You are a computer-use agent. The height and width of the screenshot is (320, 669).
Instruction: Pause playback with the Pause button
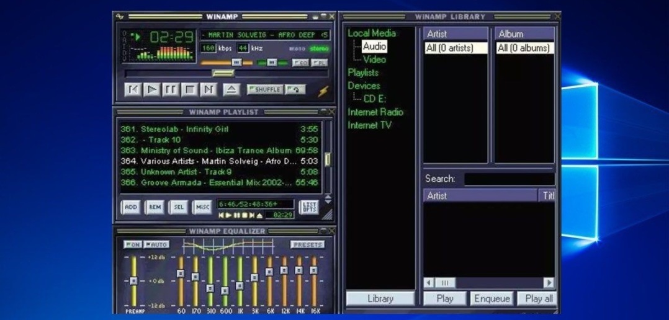[x=171, y=90]
